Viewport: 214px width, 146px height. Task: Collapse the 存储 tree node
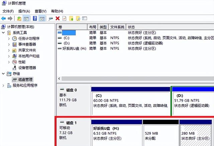[x=3, y=74]
